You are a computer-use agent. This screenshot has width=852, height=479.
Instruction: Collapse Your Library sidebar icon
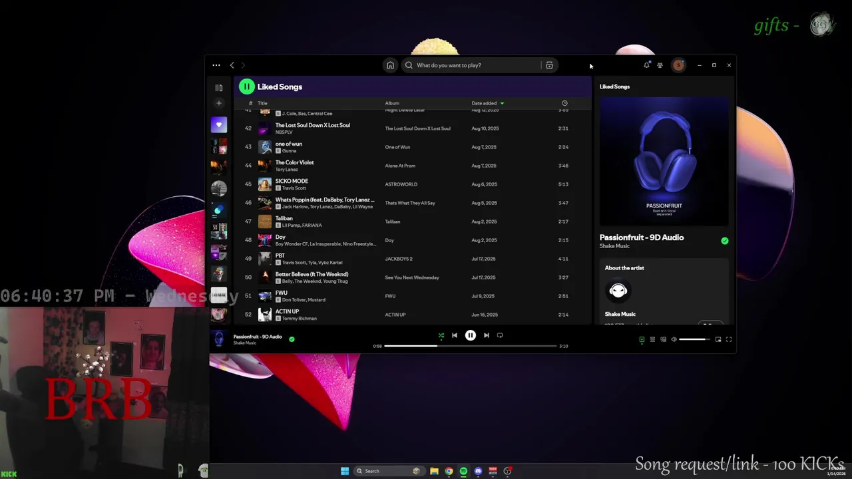click(x=218, y=87)
